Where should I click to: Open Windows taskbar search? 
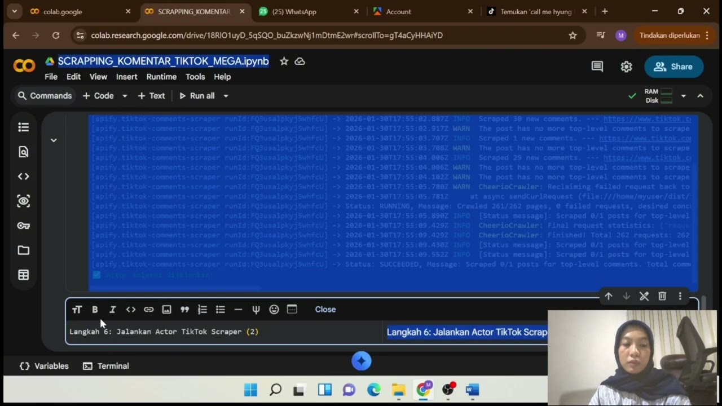pos(275,390)
